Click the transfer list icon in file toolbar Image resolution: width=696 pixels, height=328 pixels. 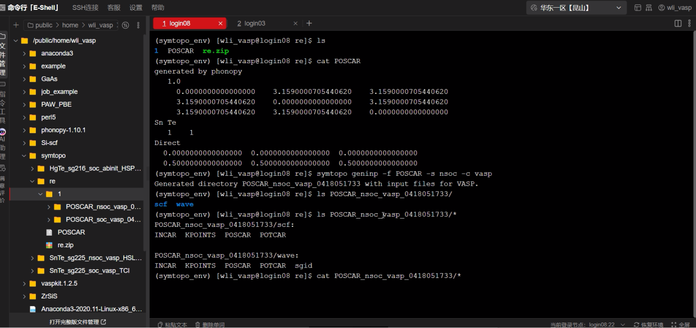click(x=125, y=25)
